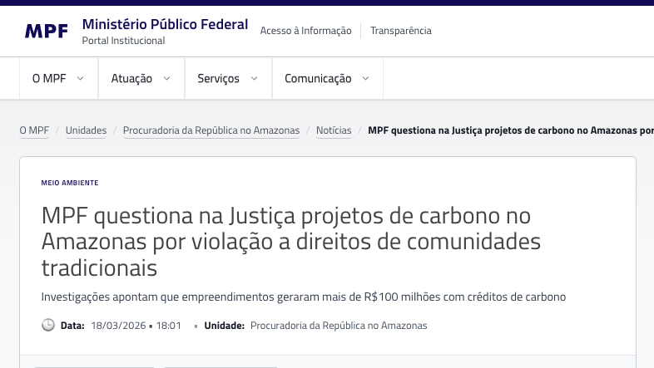The height and width of the screenshot is (368, 654).
Task: Open the Serviços navigation menu
Action: point(228,78)
